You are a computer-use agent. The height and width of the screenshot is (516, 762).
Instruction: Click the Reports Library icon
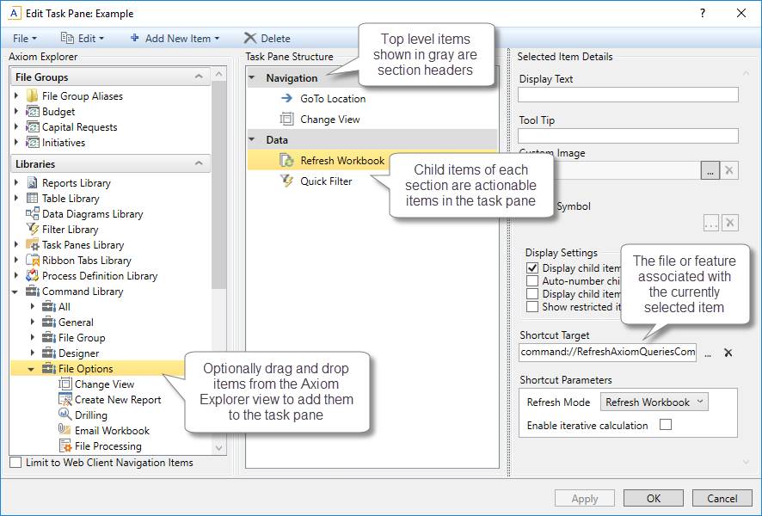coord(34,183)
